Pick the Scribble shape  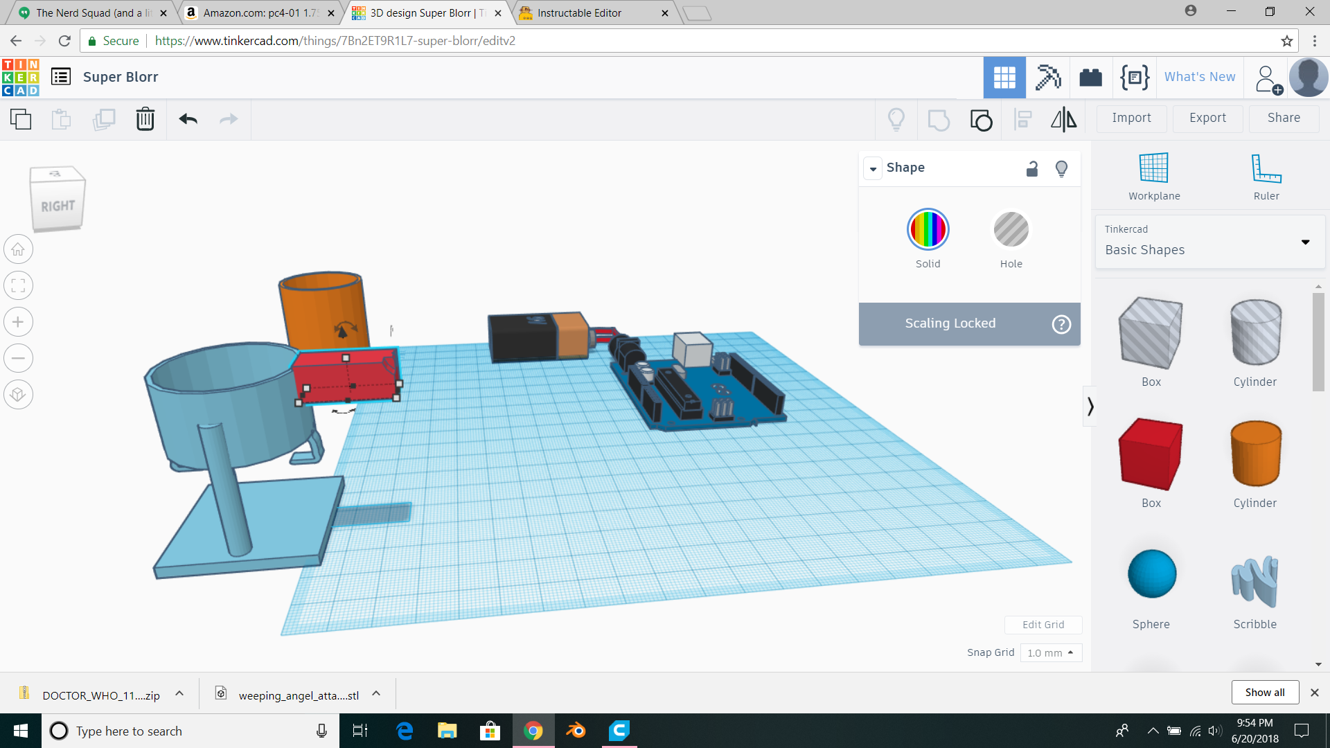point(1254,582)
